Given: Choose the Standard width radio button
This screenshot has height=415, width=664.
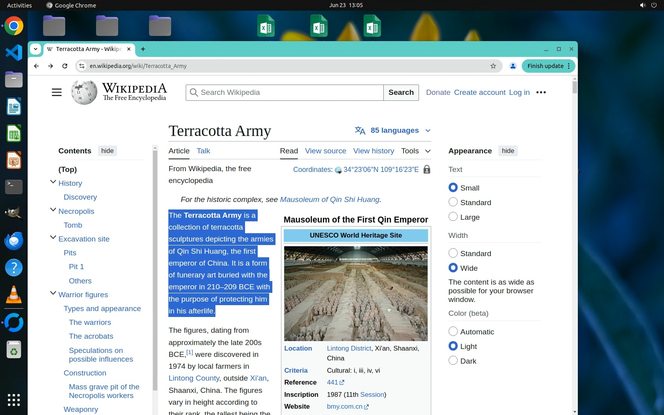Looking at the screenshot, I should (x=453, y=253).
